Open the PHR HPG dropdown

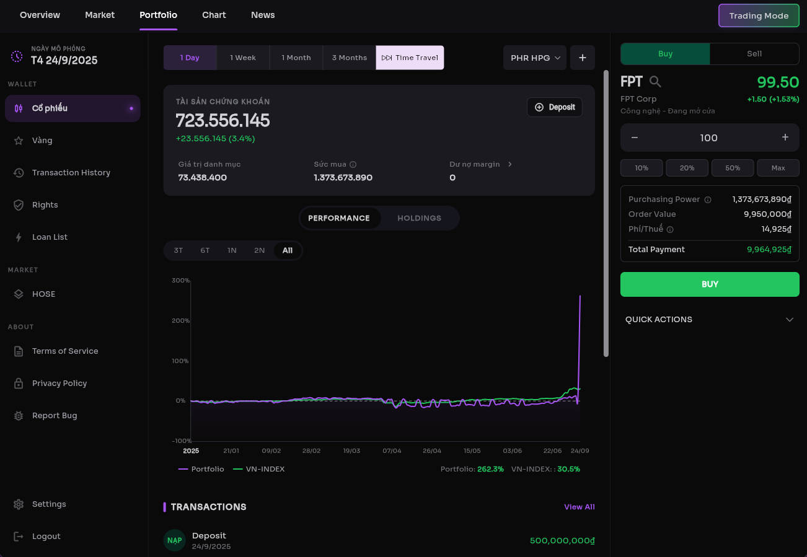coord(535,58)
